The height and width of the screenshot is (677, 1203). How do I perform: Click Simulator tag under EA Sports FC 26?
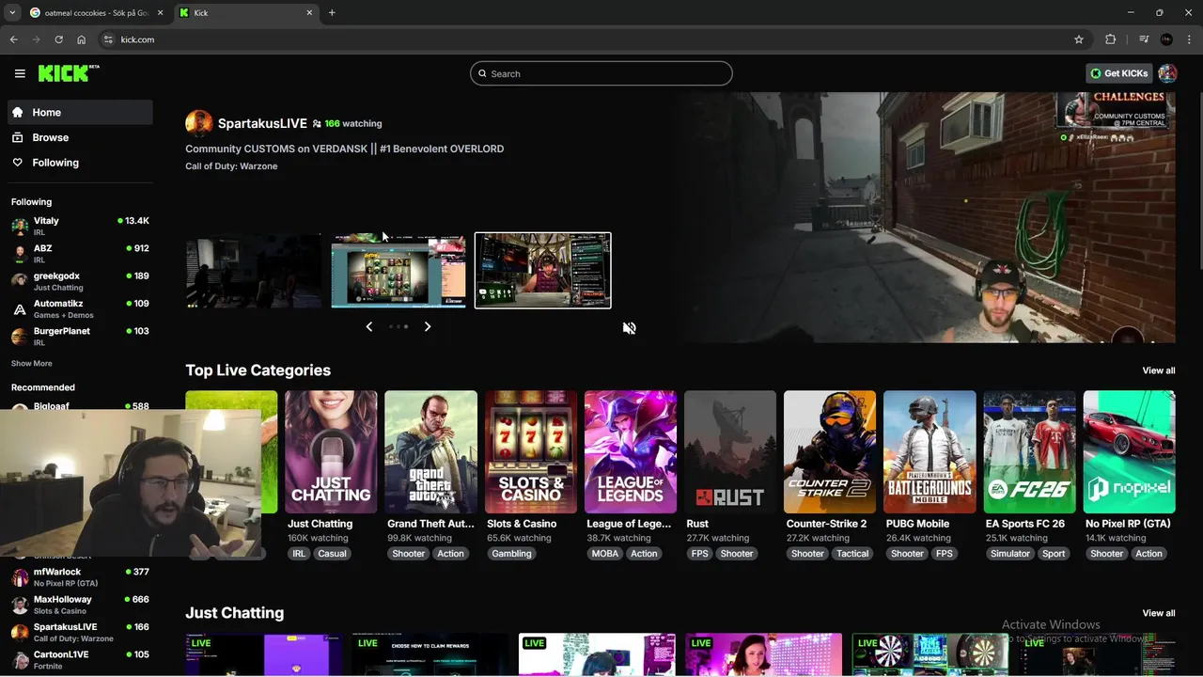[x=1009, y=554]
